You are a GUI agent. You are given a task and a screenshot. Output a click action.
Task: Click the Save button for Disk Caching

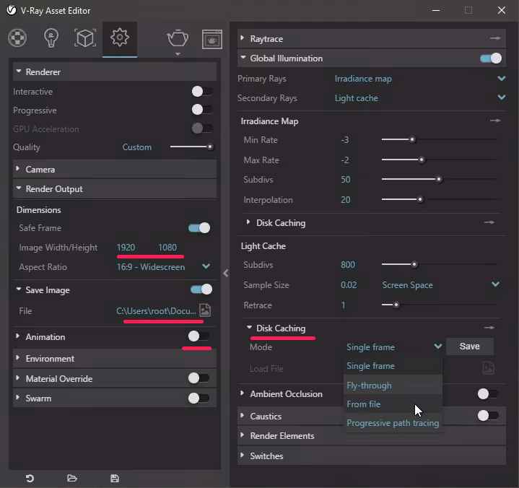tap(469, 347)
